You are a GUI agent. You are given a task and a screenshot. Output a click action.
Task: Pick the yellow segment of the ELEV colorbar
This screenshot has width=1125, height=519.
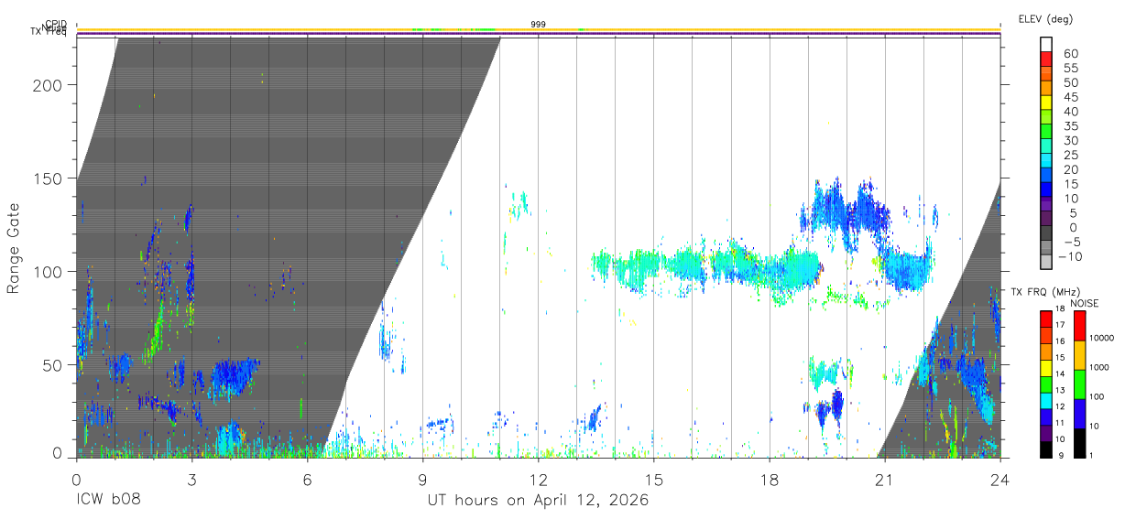[1046, 101]
